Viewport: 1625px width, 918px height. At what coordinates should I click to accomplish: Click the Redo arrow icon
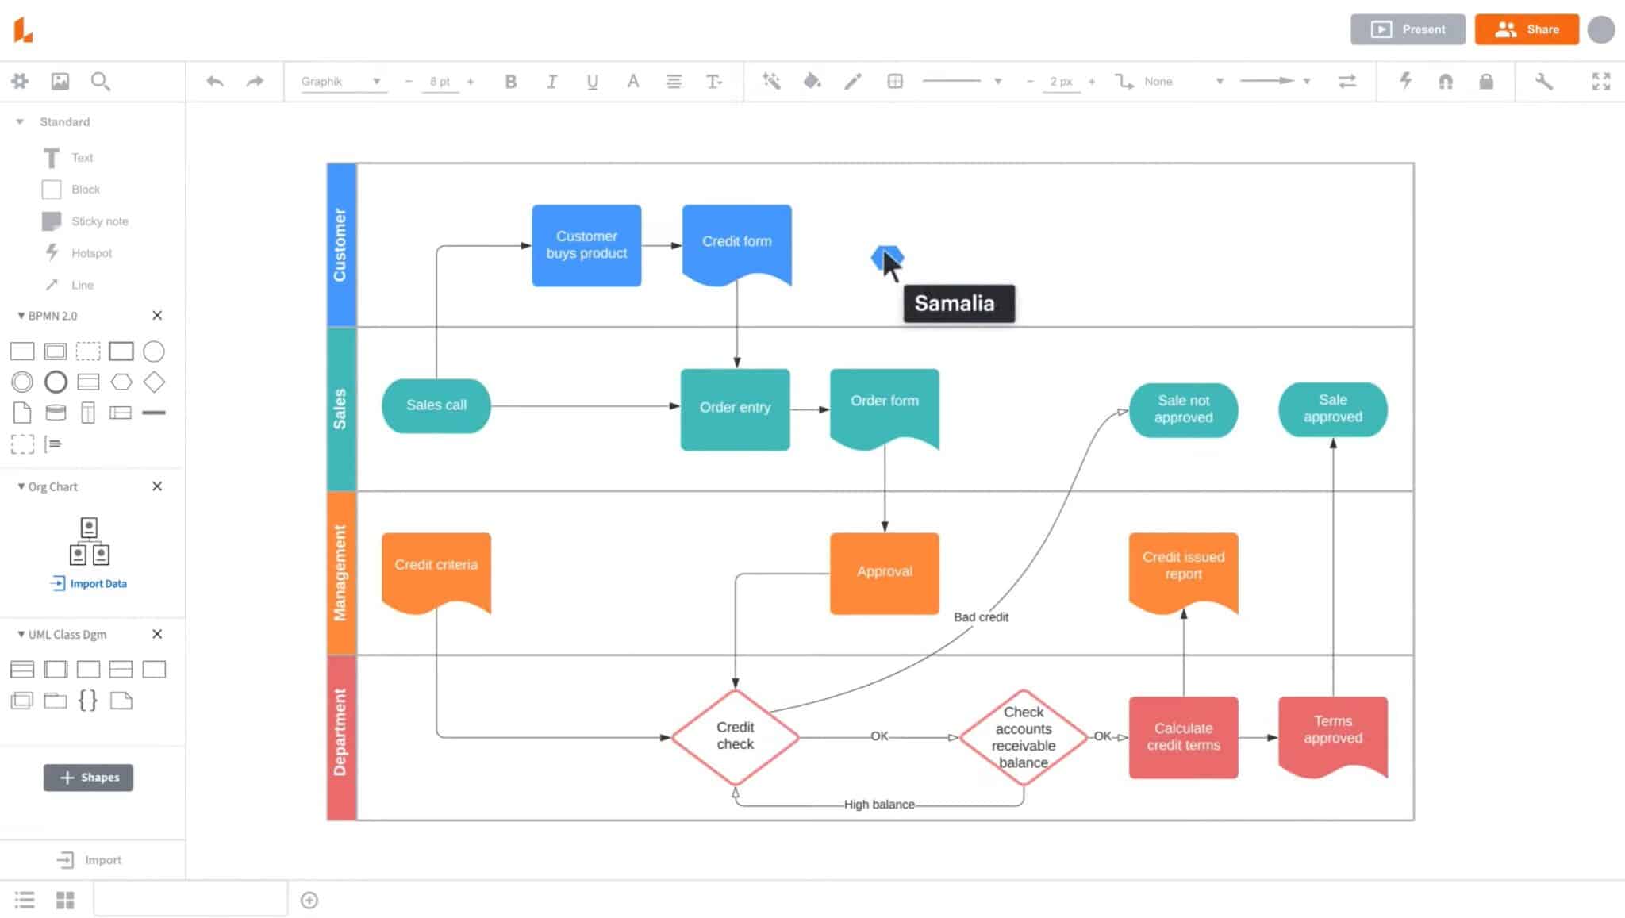(253, 81)
